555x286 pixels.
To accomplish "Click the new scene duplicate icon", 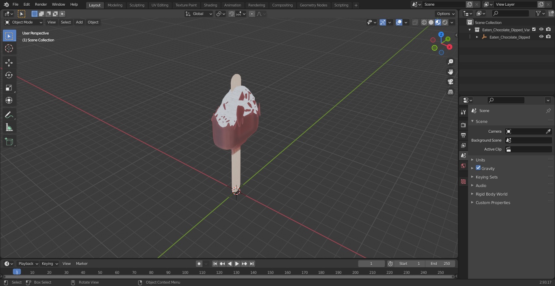I will 469,4.
